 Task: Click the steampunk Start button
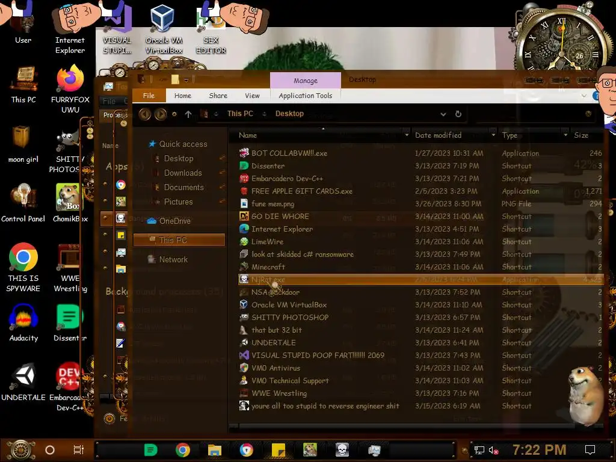click(x=21, y=450)
